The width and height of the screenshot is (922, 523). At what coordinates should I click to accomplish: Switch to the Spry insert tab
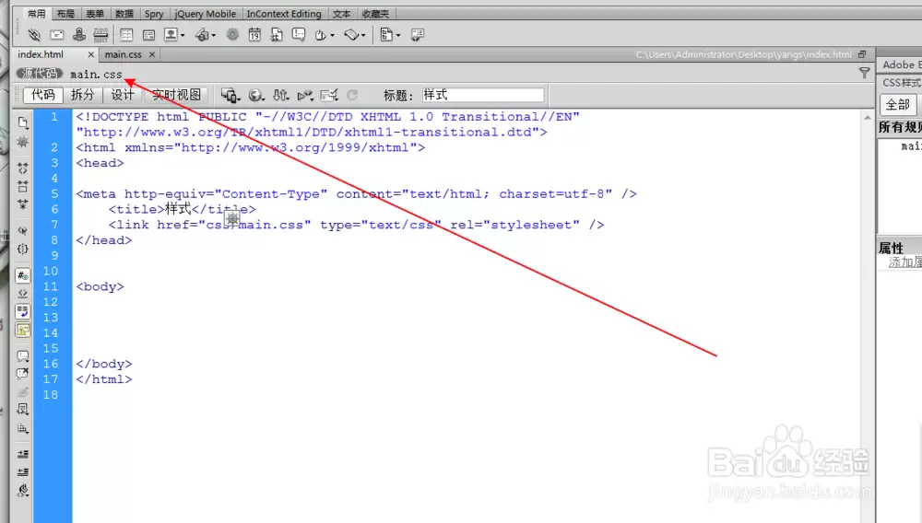point(154,14)
